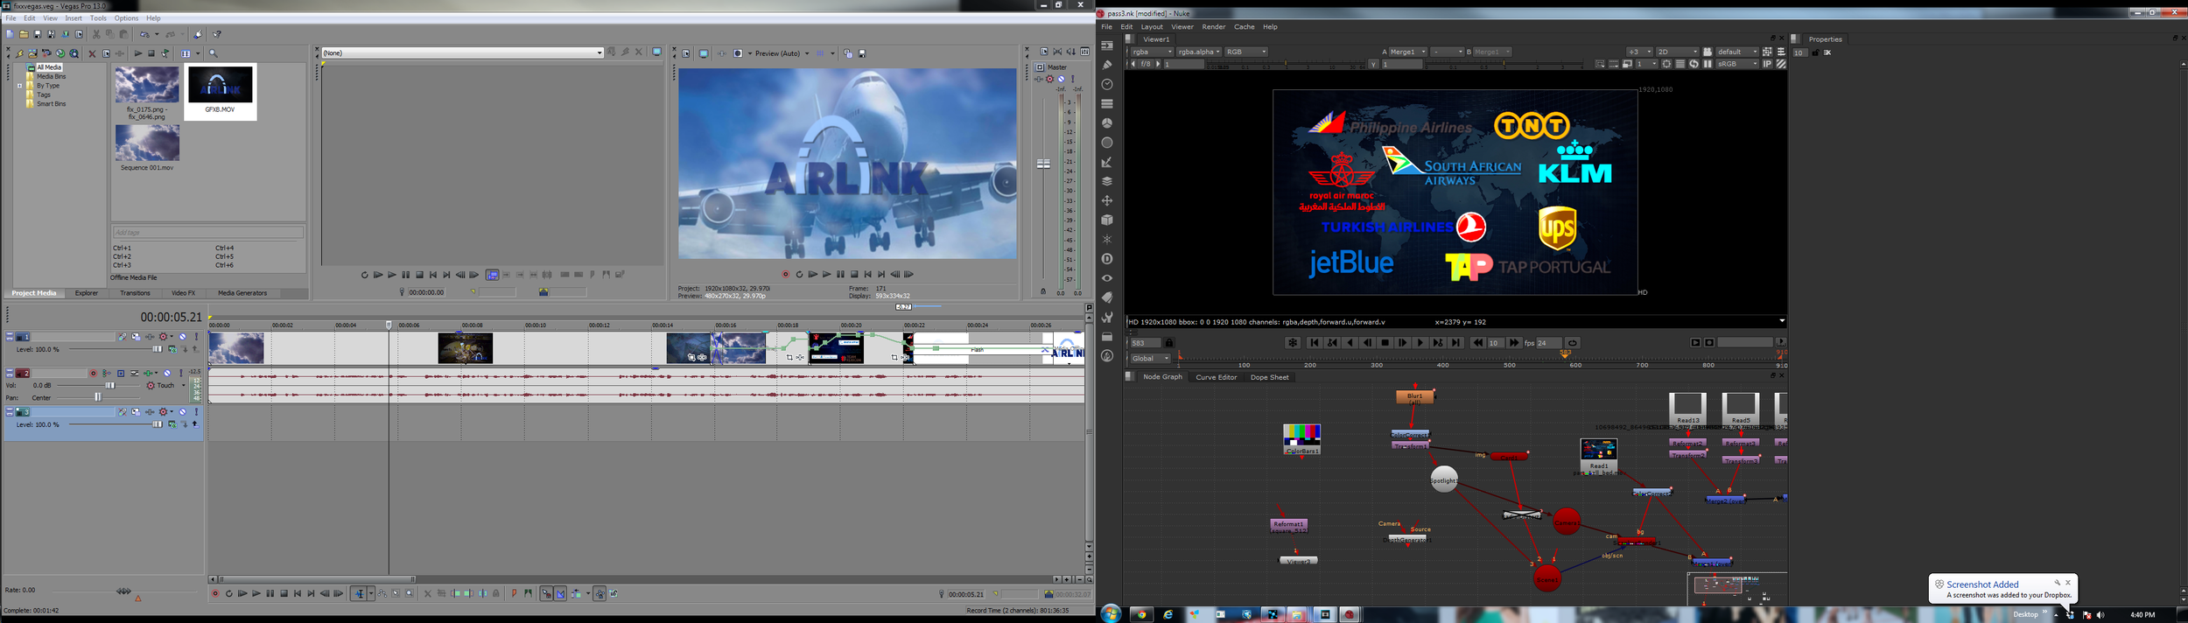This screenshot has height=623, width=2188.
Task: Adjust audio track 2 Vol slider
Action: (x=110, y=385)
